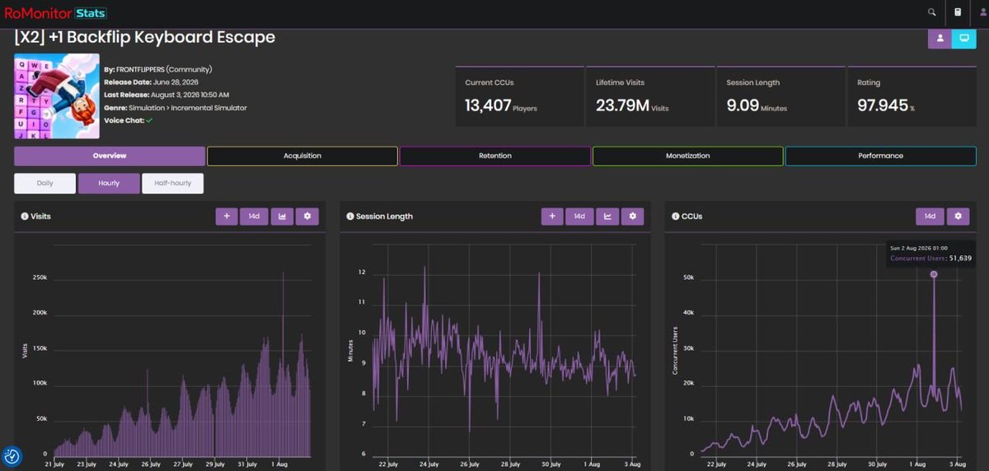Click the Incremental Simulator sub-genre link
989x471 pixels.
point(207,108)
